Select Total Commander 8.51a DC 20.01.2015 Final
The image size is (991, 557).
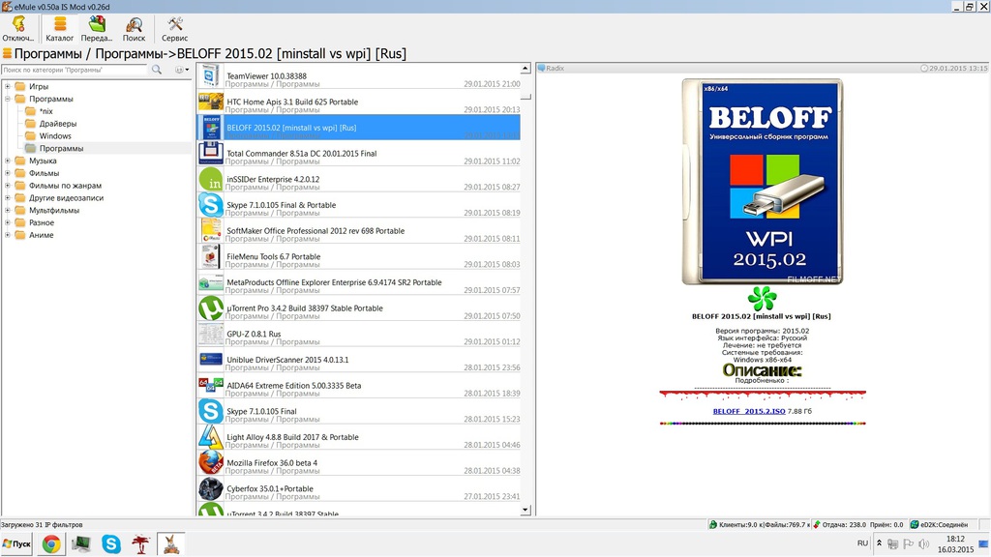(358, 154)
